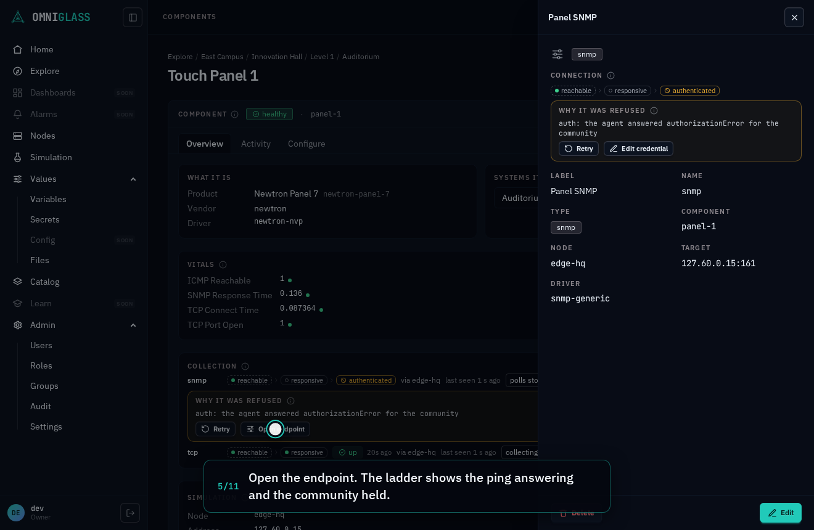The width and height of the screenshot is (814, 530).
Task: Click the Values sliders icon
Action: [x=18, y=179]
